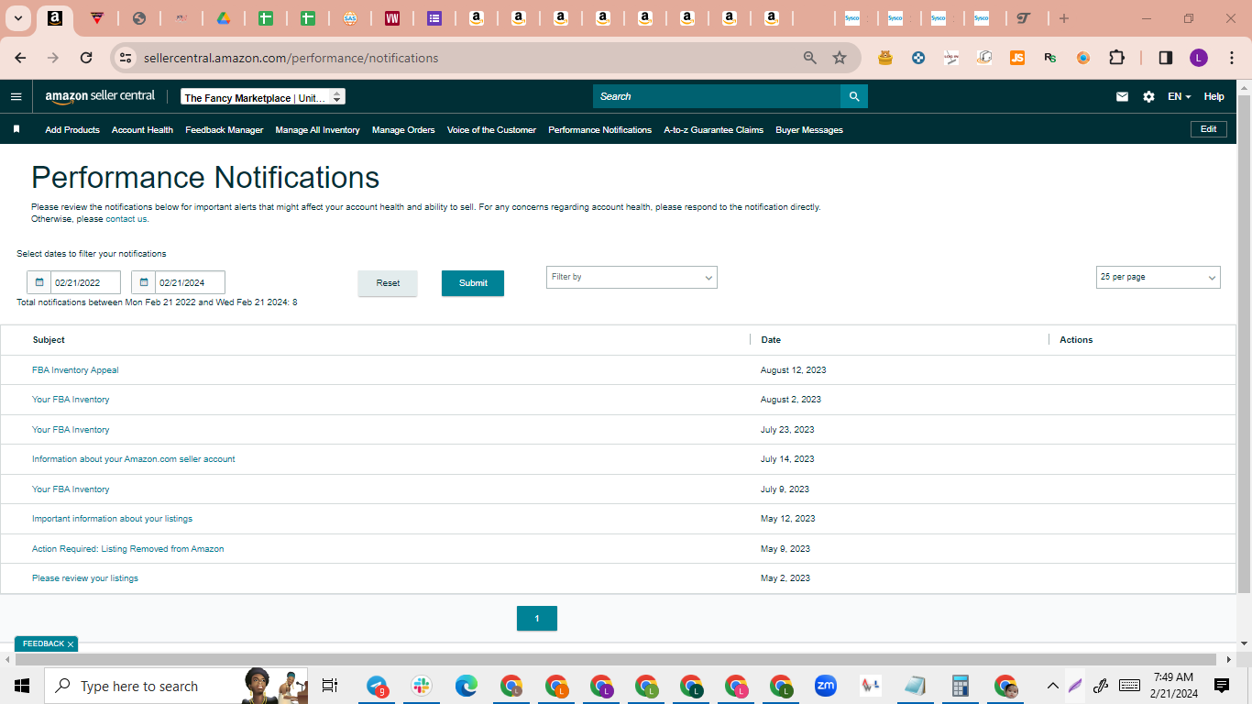
Task: Click the page 1 pagination button
Action: tap(537, 619)
